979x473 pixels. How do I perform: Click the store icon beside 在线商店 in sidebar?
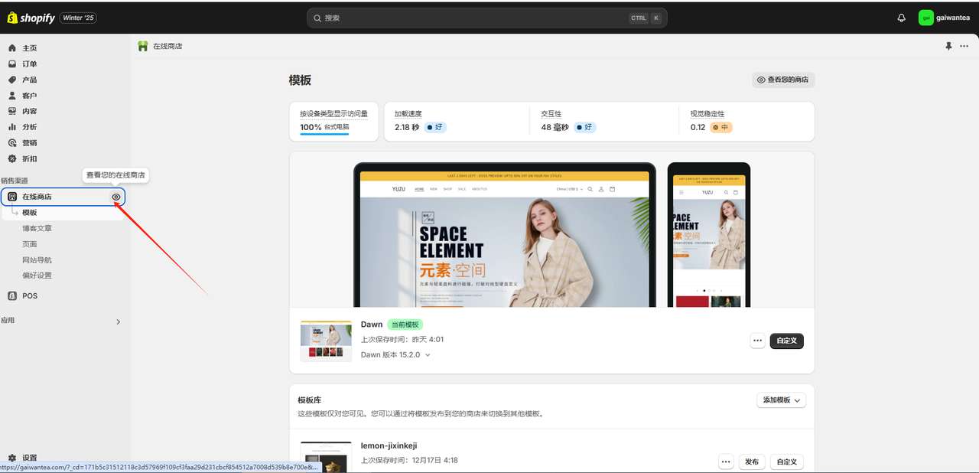point(12,197)
